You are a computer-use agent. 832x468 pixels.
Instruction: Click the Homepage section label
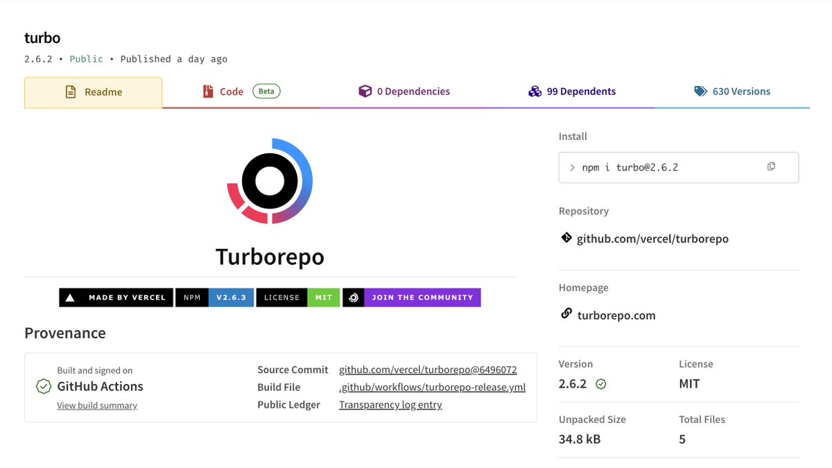point(583,288)
